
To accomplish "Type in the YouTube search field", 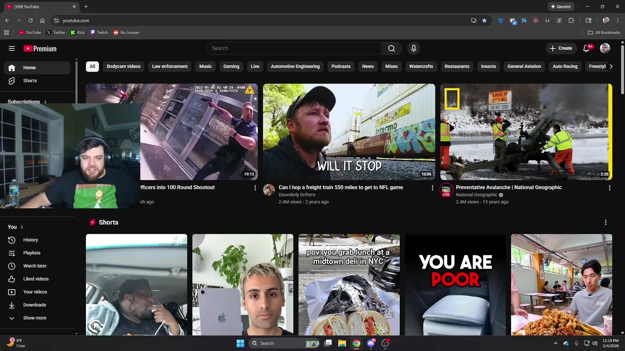I will pos(294,48).
